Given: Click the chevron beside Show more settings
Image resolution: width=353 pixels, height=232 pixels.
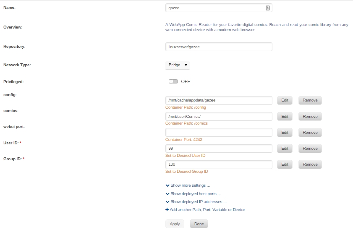Looking at the screenshot, I should point(167,185).
